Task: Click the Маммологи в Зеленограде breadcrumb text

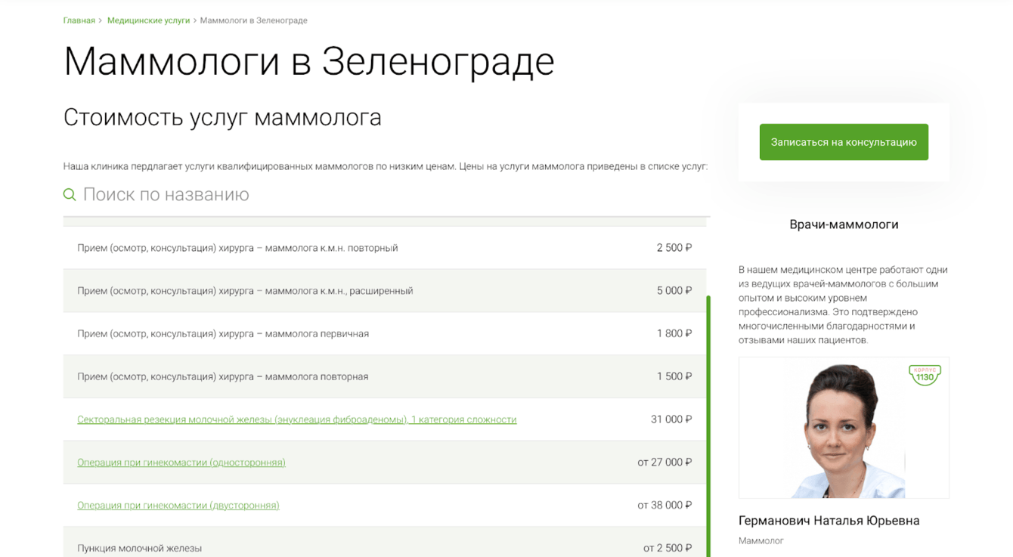Action: tap(253, 20)
